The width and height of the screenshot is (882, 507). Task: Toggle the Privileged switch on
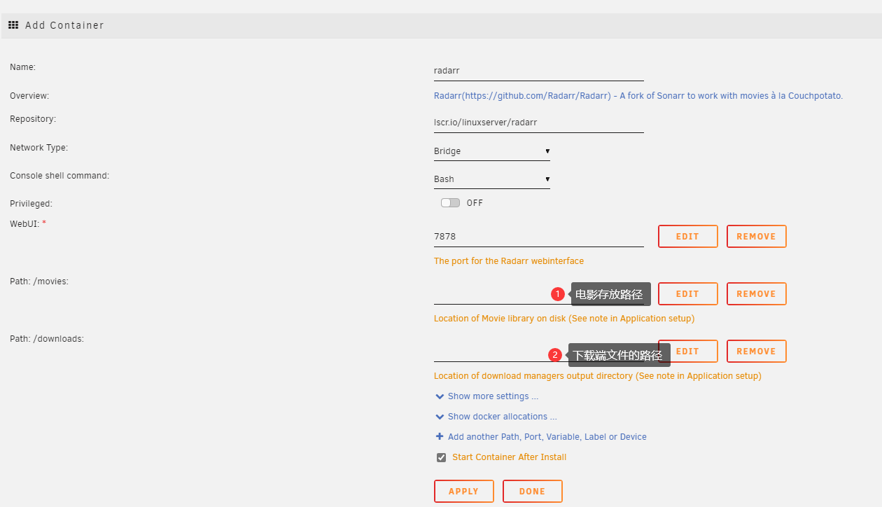click(450, 203)
